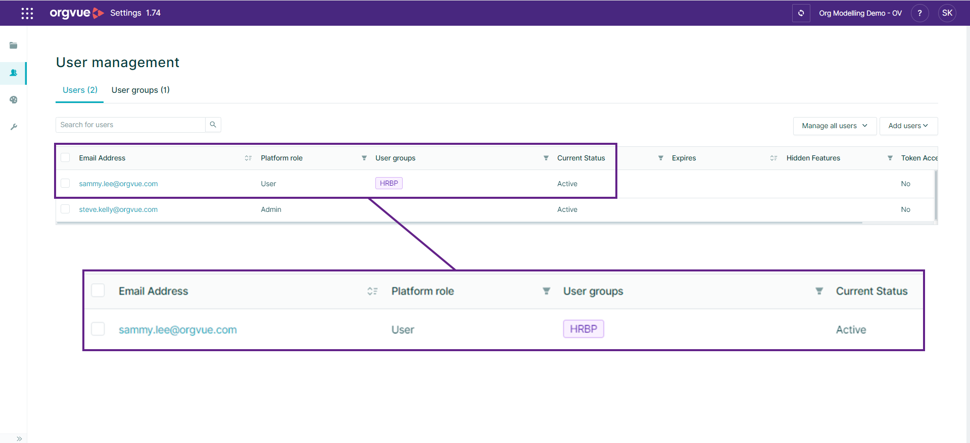Click the horizontal table scrollbar
Viewport: 970px width, 443px height.
click(x=459, y=223)
